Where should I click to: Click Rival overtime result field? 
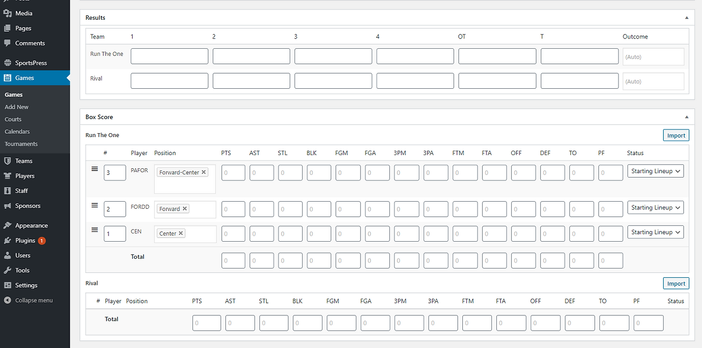click(x=497, y=81)
